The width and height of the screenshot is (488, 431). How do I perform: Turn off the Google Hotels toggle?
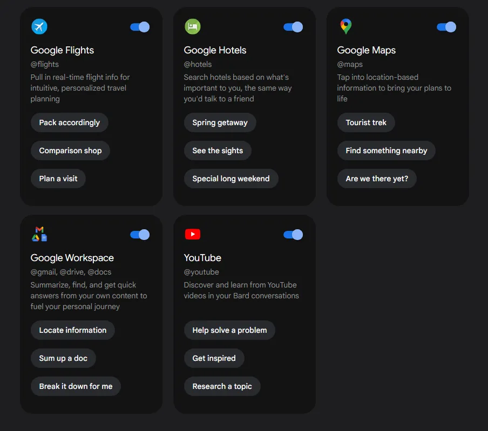click(x=293, y=27)
